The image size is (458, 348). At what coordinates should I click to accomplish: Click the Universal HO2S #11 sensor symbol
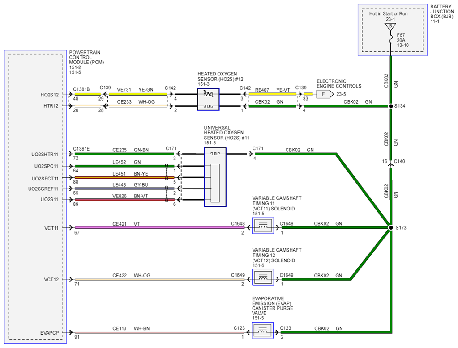(x=215, y=177)
